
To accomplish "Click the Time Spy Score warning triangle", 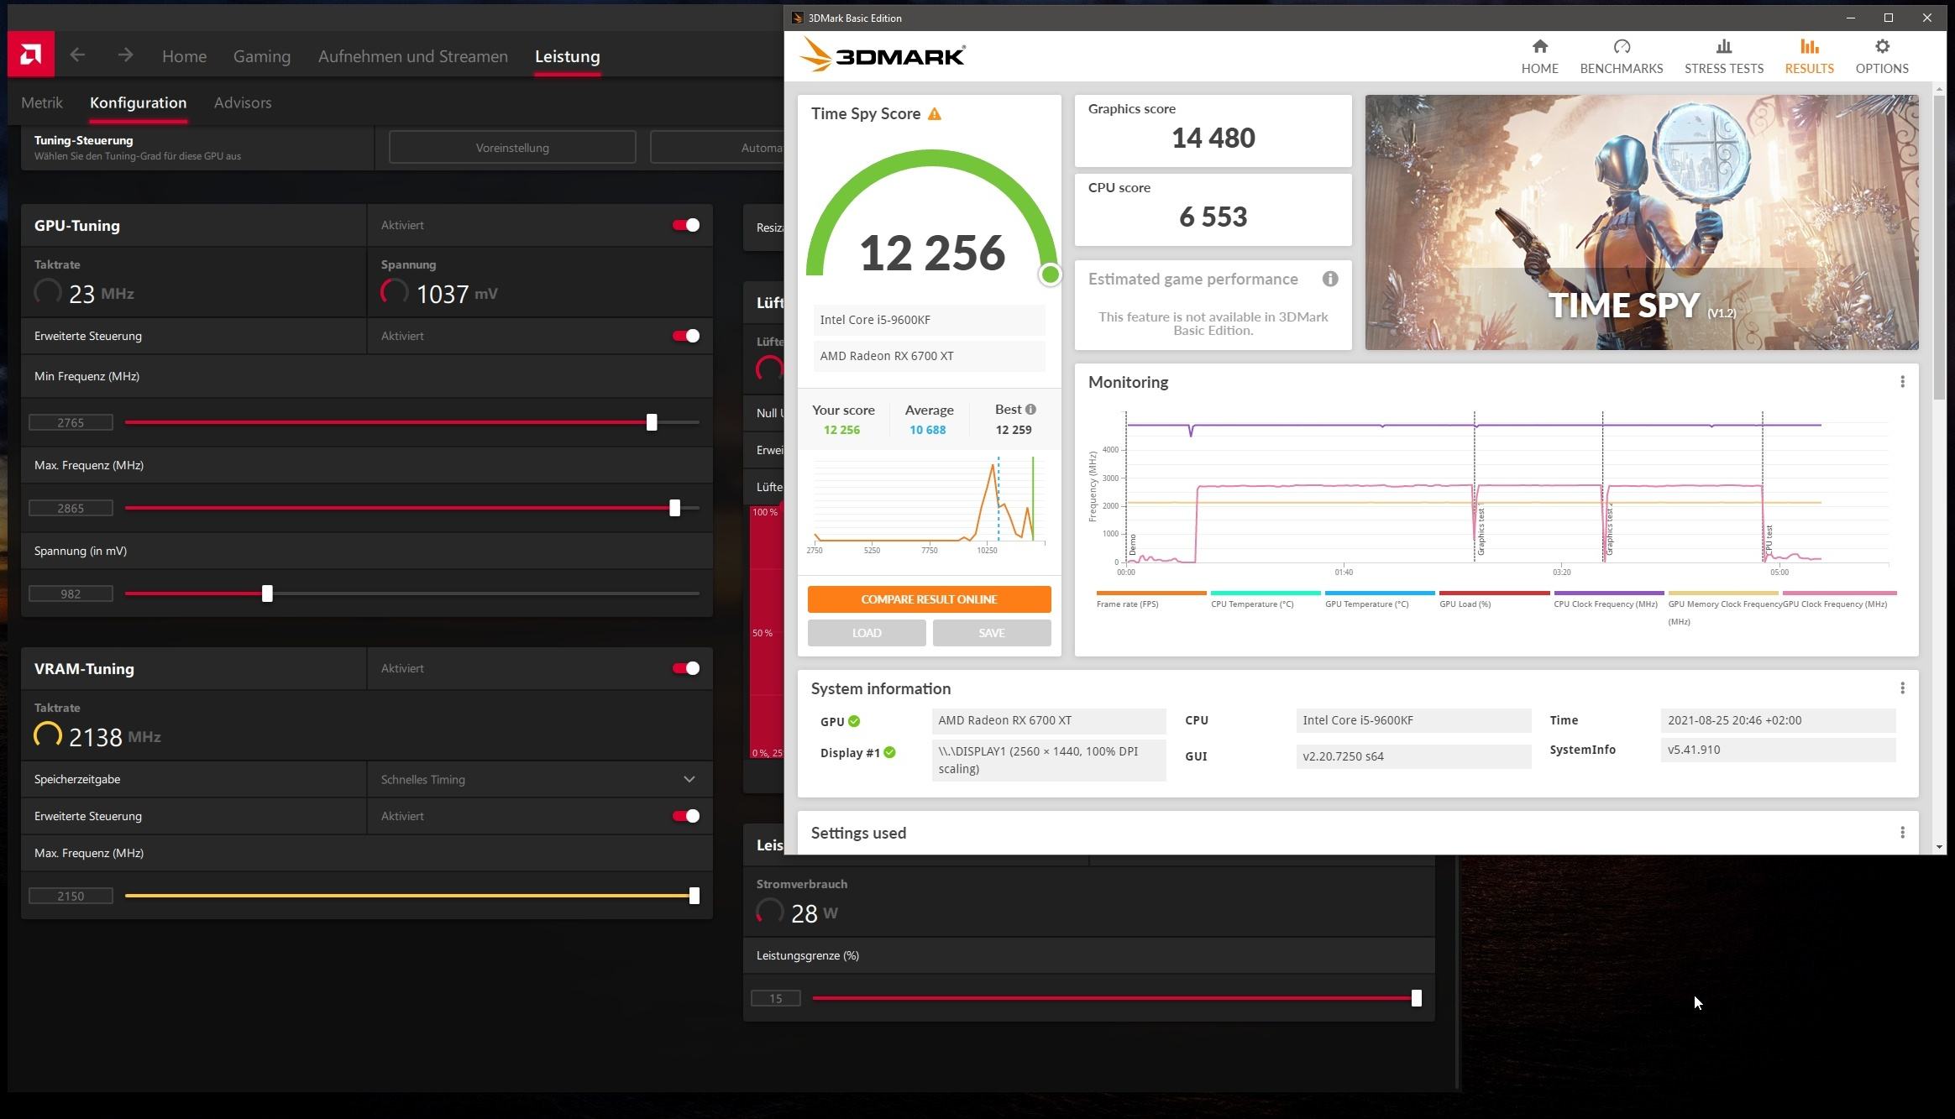I will coord(935,114).
